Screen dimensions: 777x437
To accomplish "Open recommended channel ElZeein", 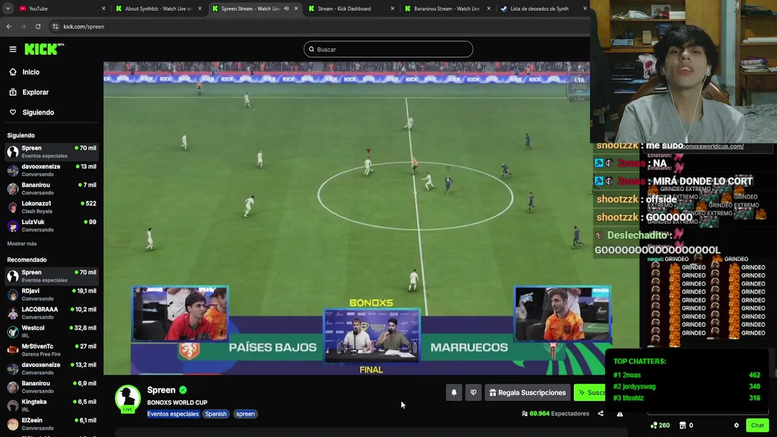I will point(51,424).
